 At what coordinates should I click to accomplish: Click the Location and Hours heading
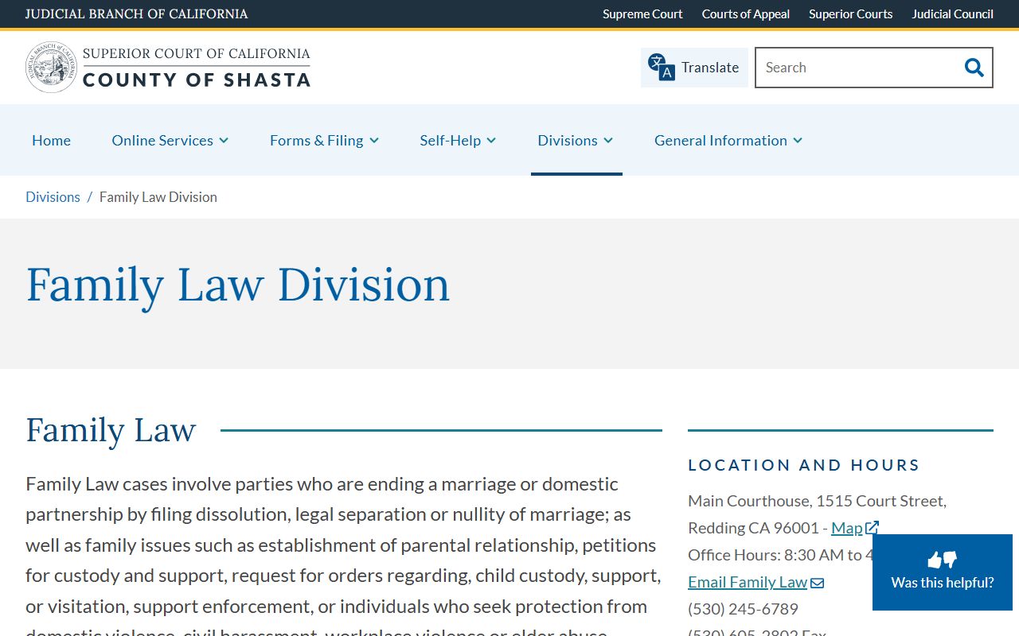pos(804,465)
